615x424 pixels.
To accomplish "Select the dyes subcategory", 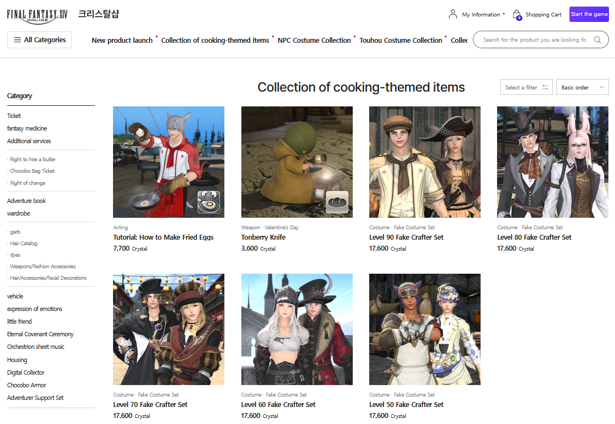I will [x=15, y=255].
